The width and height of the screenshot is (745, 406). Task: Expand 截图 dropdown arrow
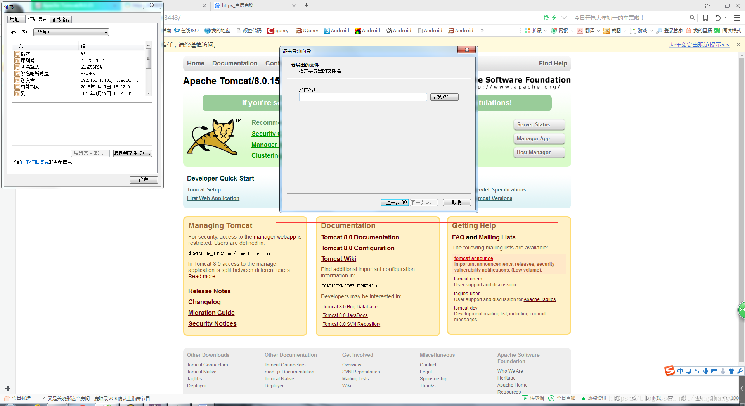[x=625, y=31]
